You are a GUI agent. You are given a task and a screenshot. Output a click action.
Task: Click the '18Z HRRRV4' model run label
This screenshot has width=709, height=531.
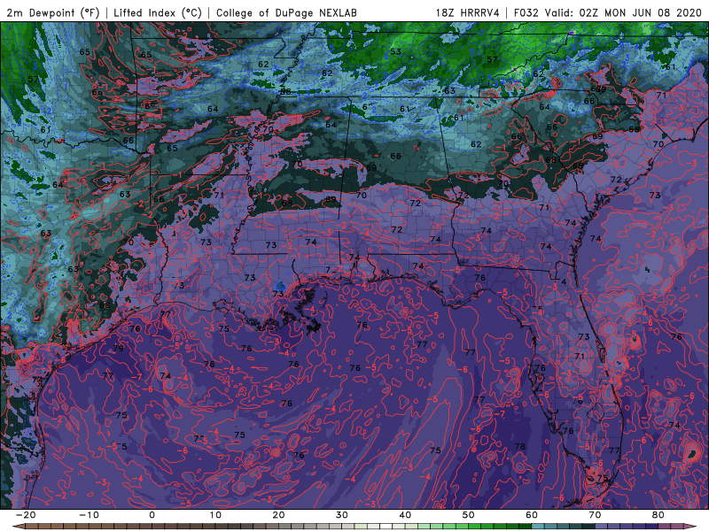(468, 12)
